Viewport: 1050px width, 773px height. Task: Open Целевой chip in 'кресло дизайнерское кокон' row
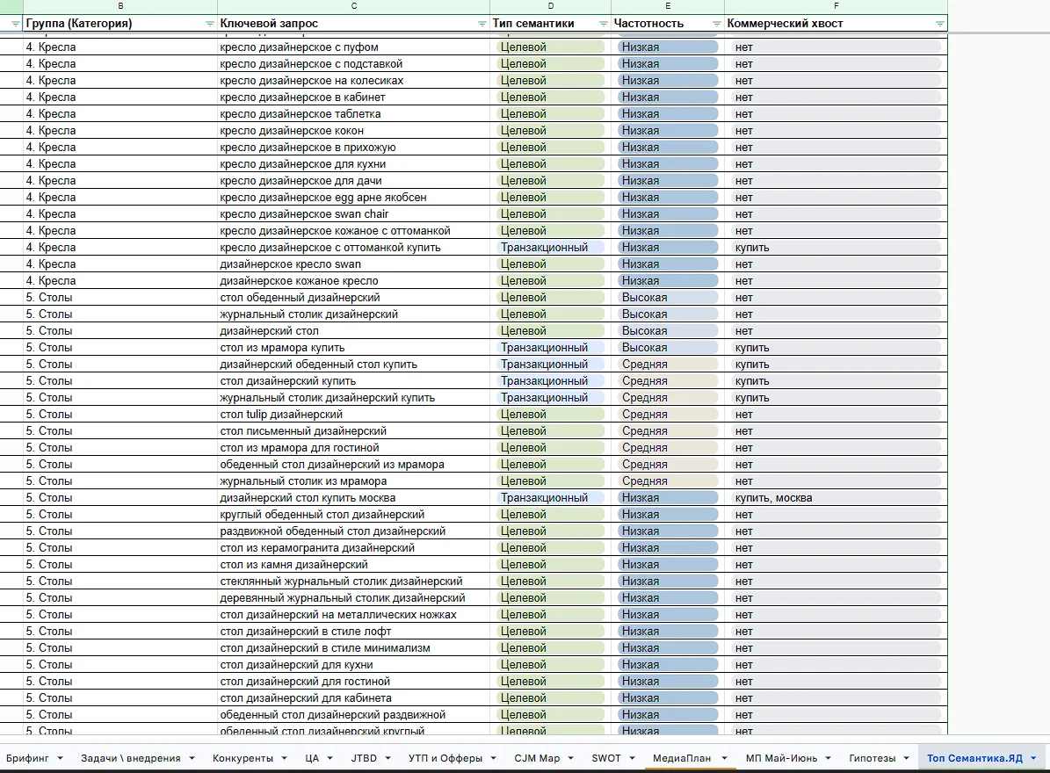pos(550,131)
